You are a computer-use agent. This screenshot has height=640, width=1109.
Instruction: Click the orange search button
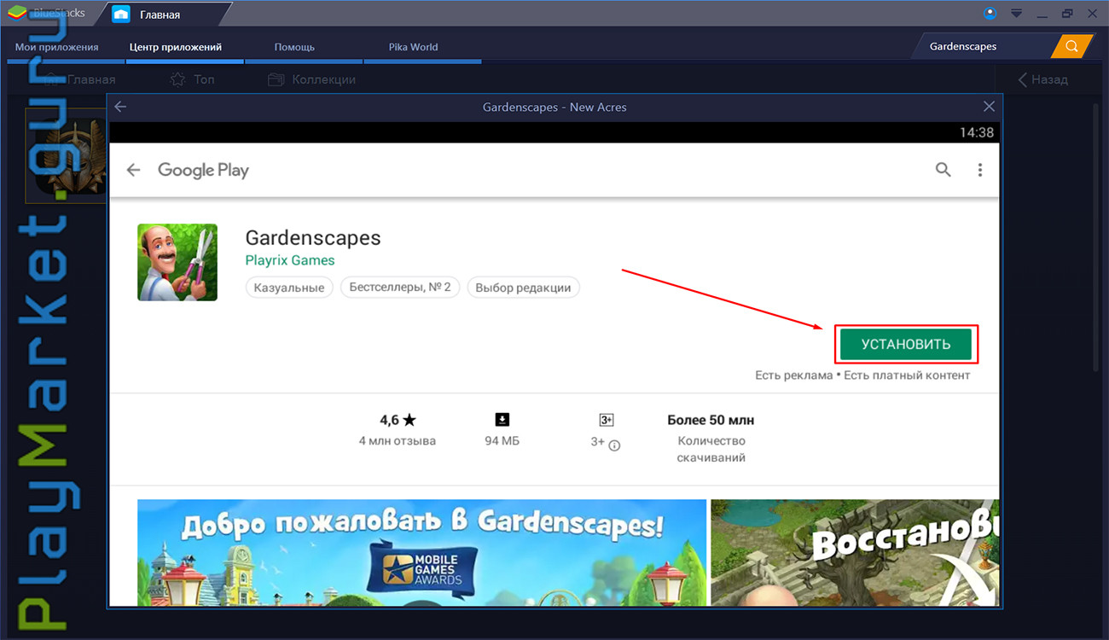(x=1072, y=46)
